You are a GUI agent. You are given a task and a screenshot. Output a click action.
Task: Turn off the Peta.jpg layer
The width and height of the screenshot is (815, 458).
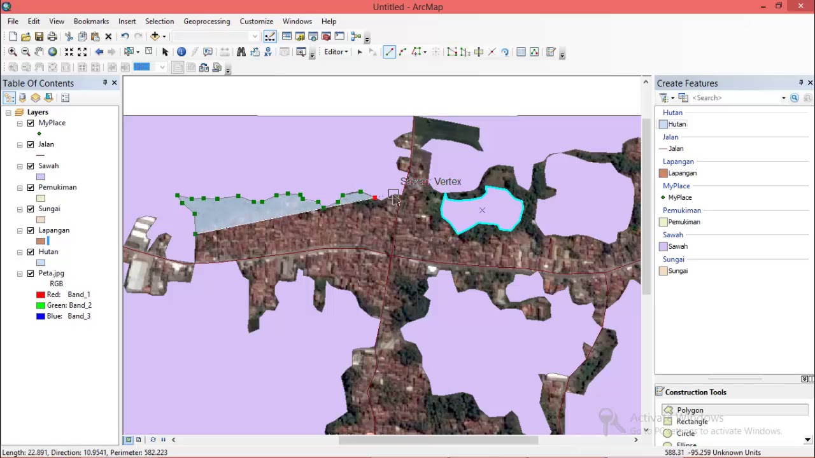[31, 274]
